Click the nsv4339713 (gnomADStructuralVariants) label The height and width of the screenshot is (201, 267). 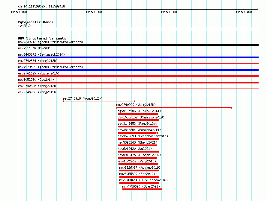pyautogui.click(x=51, y=42)
